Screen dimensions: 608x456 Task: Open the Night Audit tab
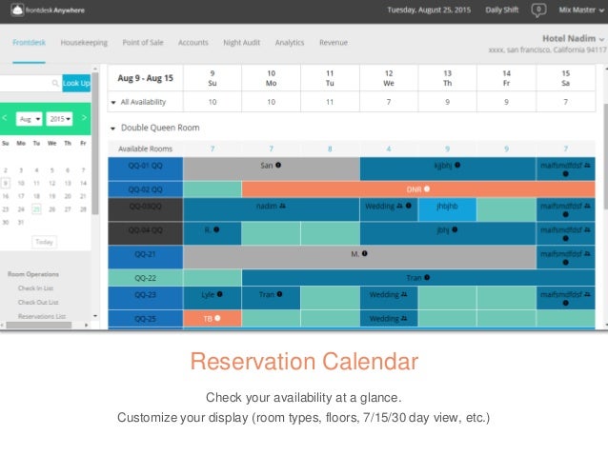coord(241,42)
